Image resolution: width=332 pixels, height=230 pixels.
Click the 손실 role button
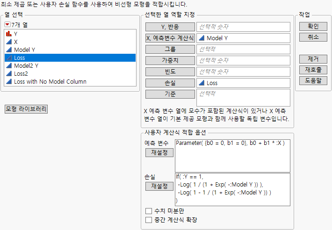169,83
